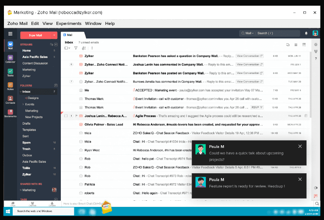Collapse the shared Marketing folder

[x=21, y=190]
